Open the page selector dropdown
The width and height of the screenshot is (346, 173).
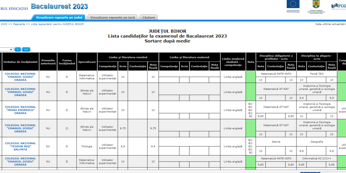7,49
